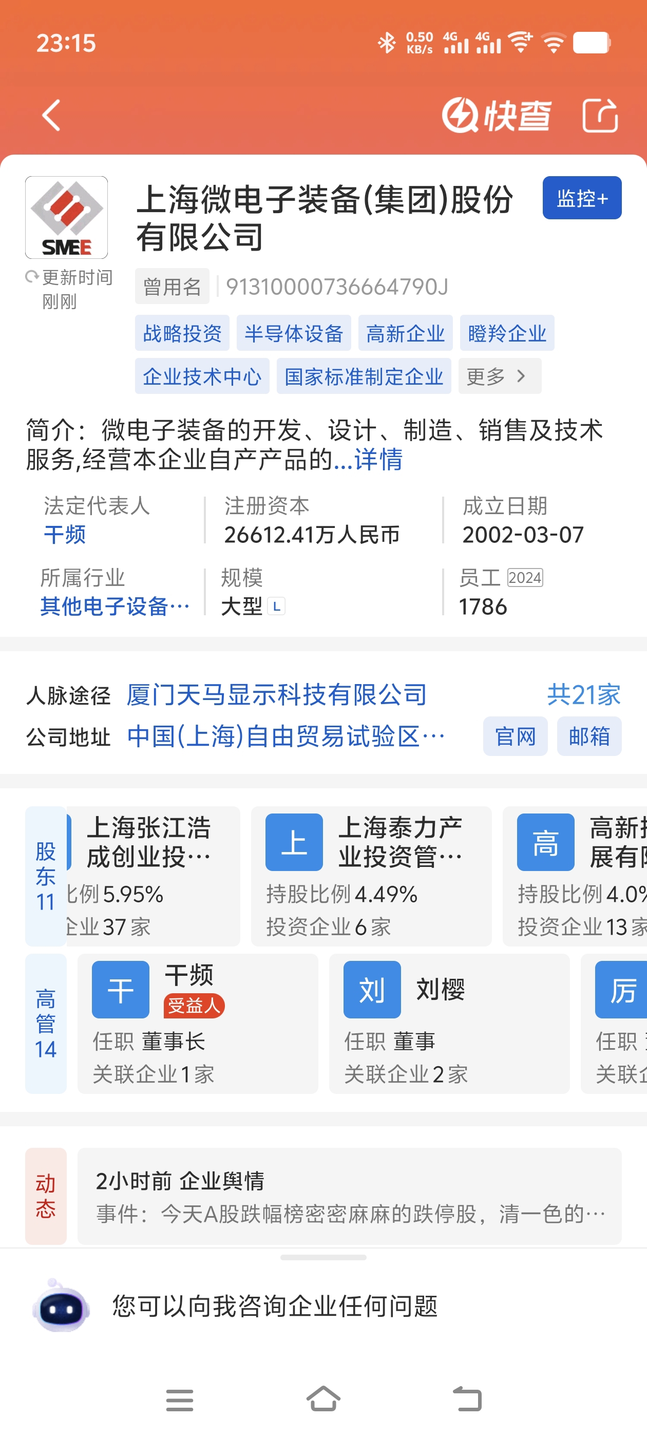Tap the back arrow icon
Screen dimensions: 647x1438
51,116
